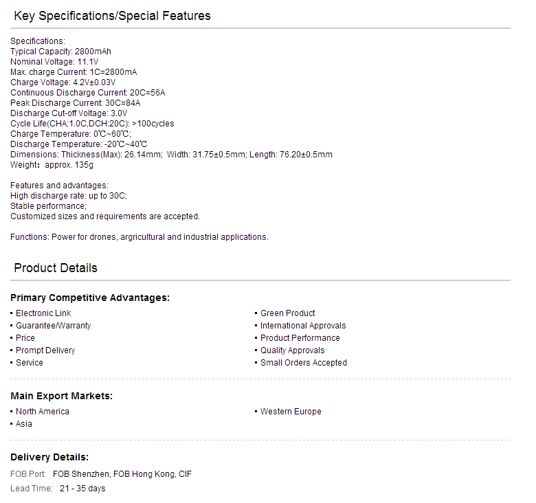Click the Lead Time 21 - 35 days text
This screenshot has width=536, height=503.
82,489
